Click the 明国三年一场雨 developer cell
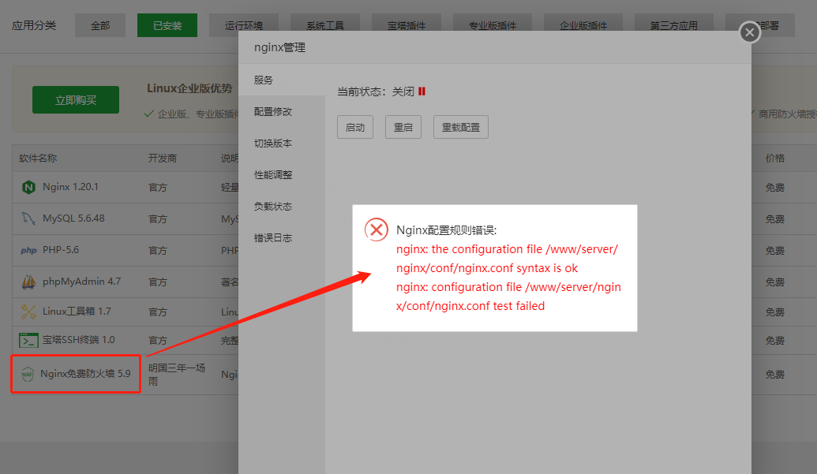Image resolution: width=817 pixels, height=474 pixels. point(177,375)
